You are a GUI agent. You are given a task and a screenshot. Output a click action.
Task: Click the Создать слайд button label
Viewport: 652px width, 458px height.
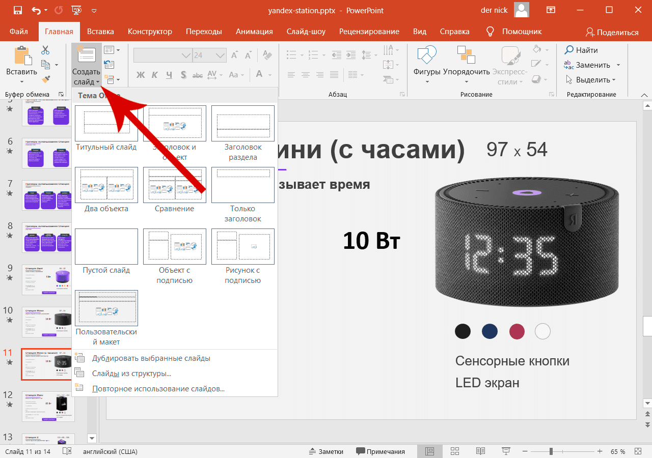86,77
